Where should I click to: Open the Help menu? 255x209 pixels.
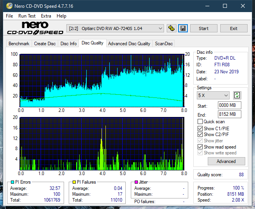point(61,16)
